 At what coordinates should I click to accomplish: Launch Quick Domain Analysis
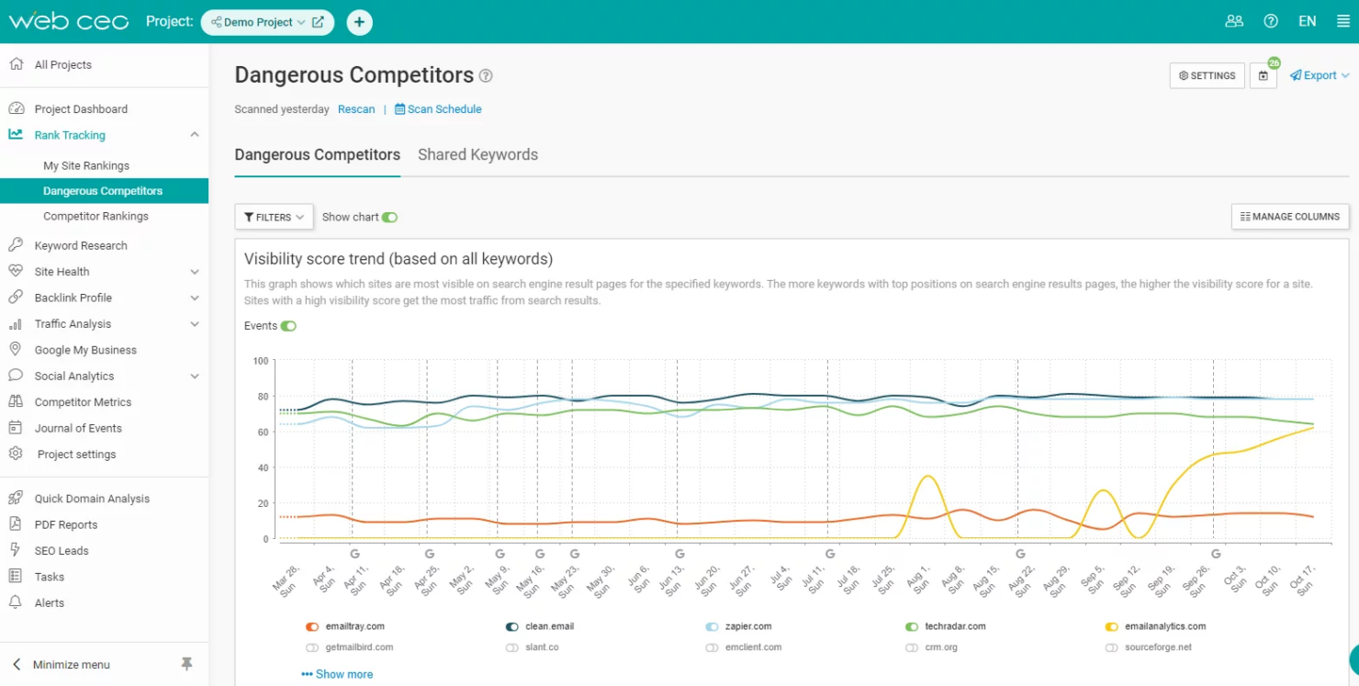click(x=92, y=498)
